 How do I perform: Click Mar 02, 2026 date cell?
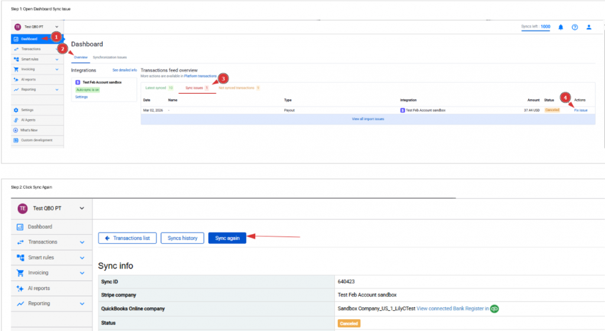click(x=153, y=110)
